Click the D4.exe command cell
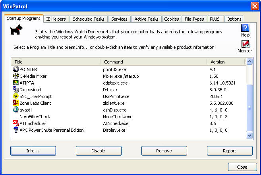This screenshot has height=175, width=261. [110, 90]
